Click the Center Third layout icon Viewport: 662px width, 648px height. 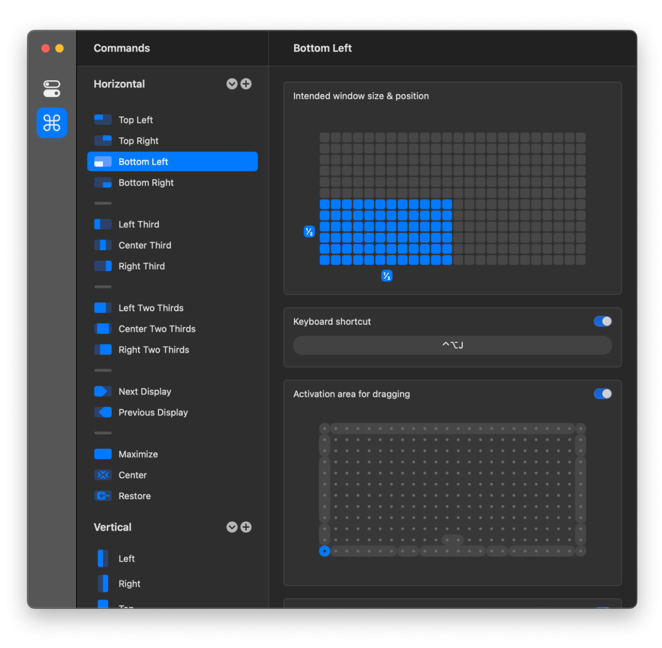103,245
